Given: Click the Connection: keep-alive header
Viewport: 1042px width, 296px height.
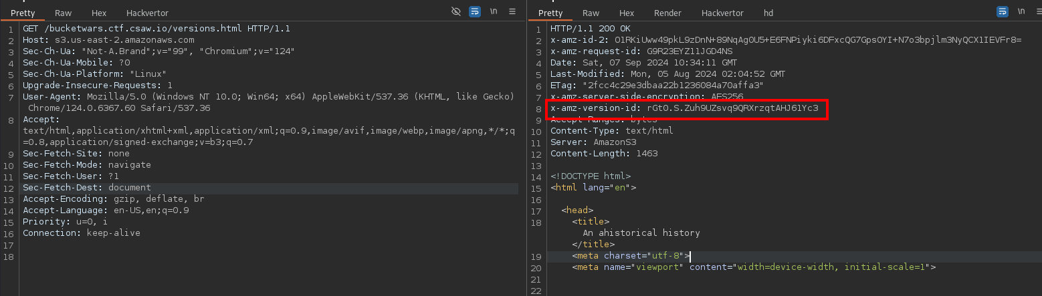Looking at the screenshot, I should tap(82, 233).
